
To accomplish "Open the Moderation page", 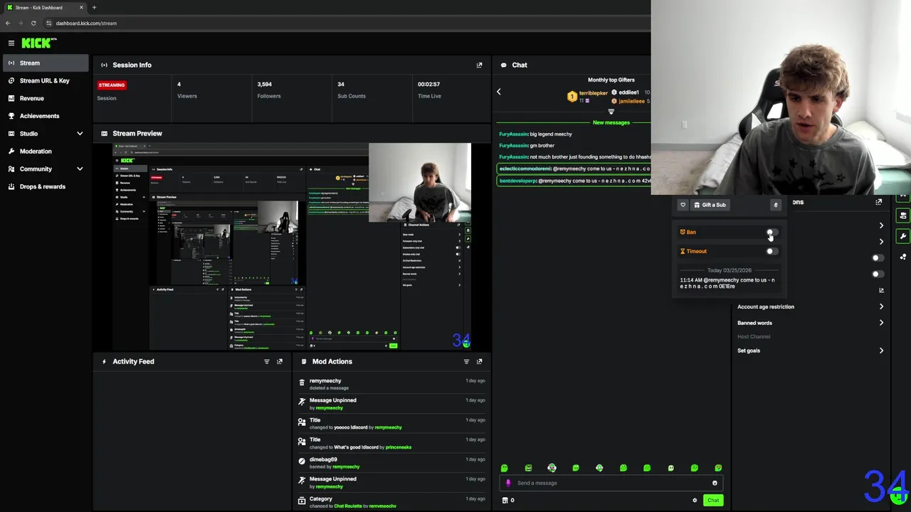I will pos(45,151).
